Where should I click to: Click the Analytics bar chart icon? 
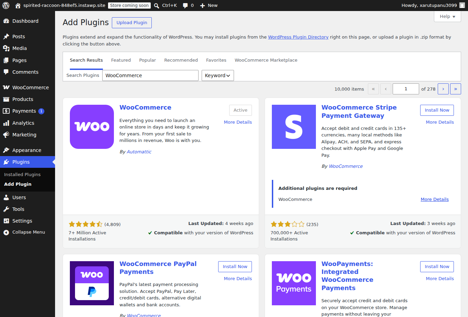pos(6,123)
